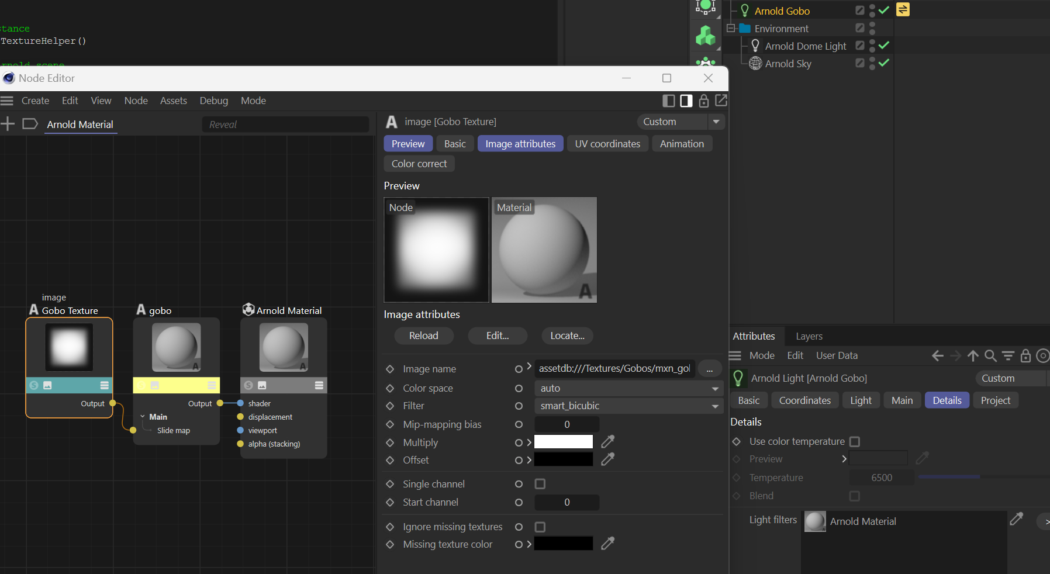
Task: Click the Edit... image button
Action: pyautogui.click(x=498, y=336)
